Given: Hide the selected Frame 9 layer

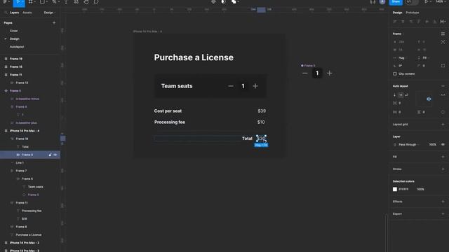Looking at the screenshot, I should coord(55,155).
